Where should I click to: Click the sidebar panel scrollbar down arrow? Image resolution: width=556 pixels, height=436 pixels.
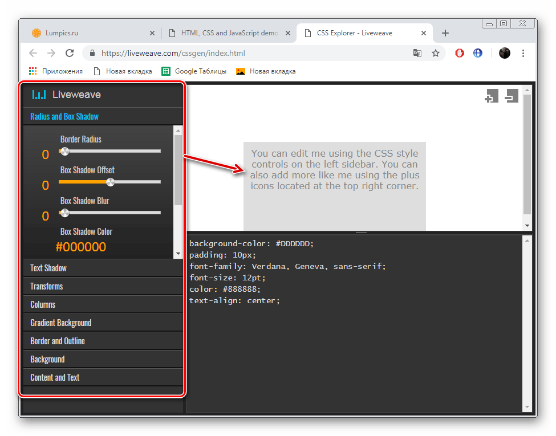point(178,254)
